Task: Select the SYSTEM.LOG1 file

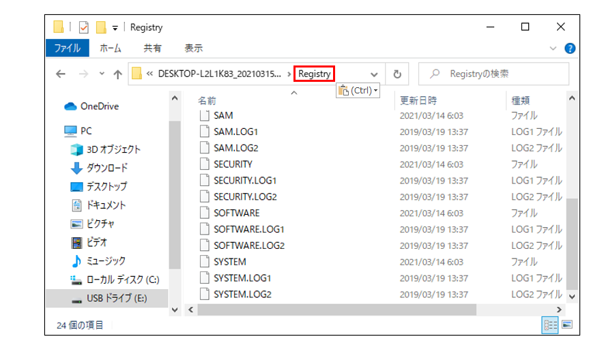Action: [242, 278]
